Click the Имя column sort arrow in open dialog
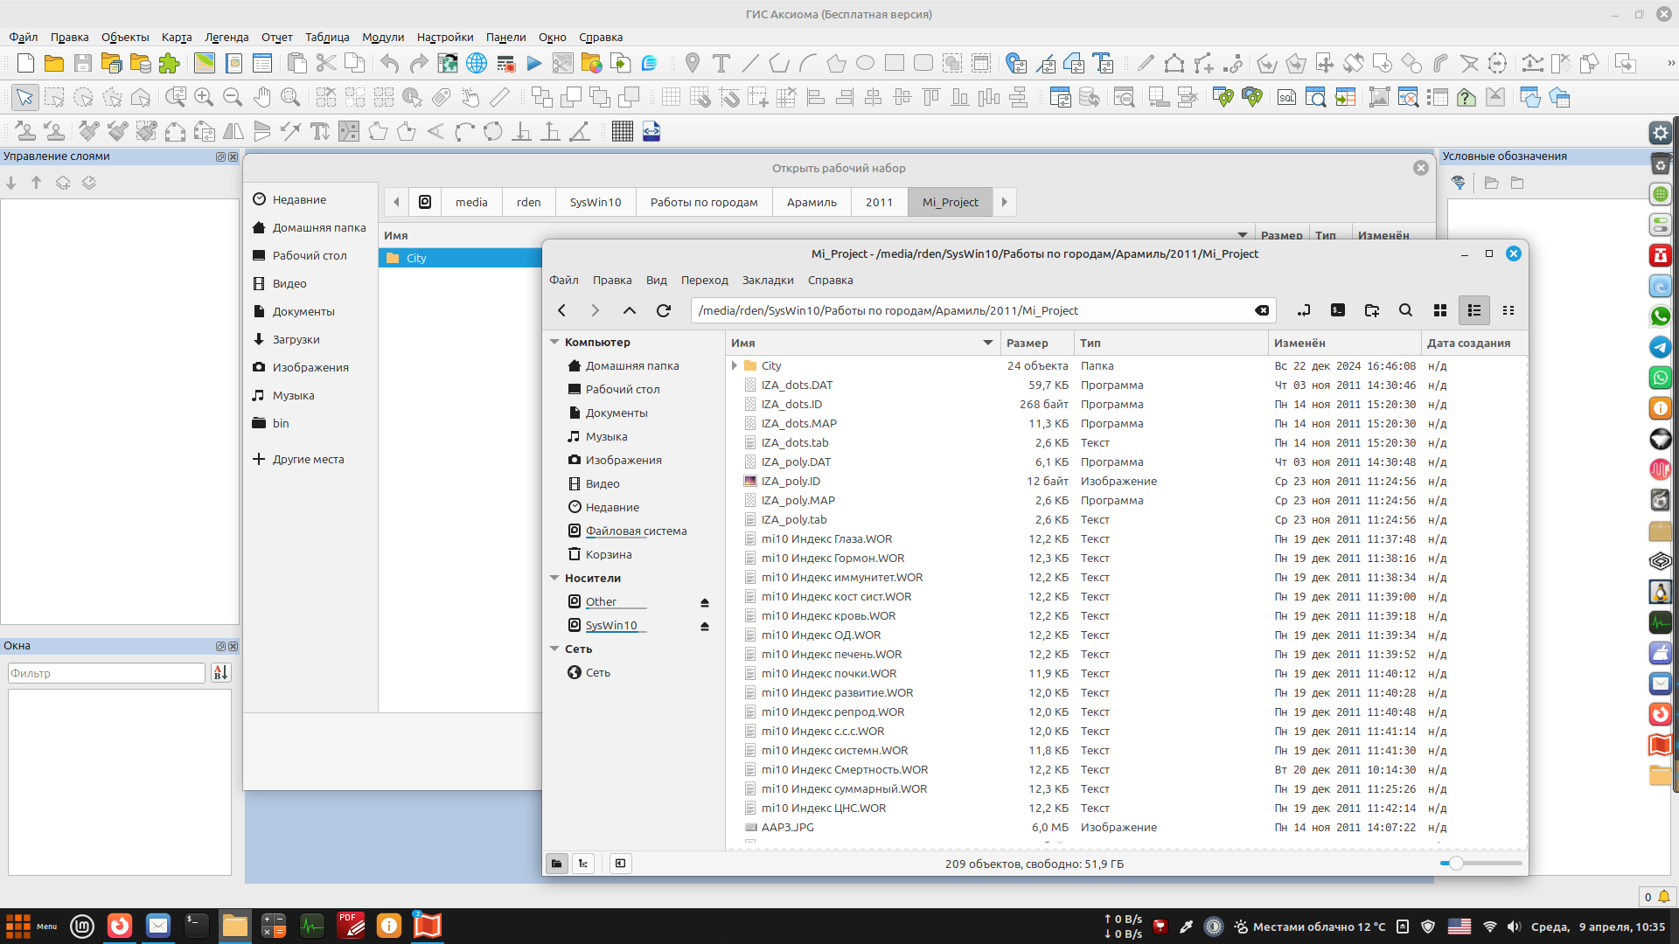 [x=1243, y=235]
